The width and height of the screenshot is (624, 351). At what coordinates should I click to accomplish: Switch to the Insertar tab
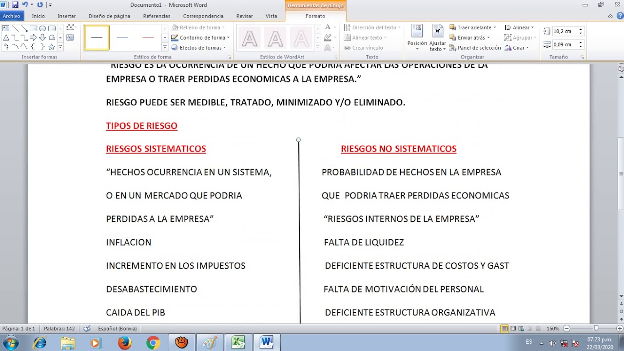[x=67, y=16]
